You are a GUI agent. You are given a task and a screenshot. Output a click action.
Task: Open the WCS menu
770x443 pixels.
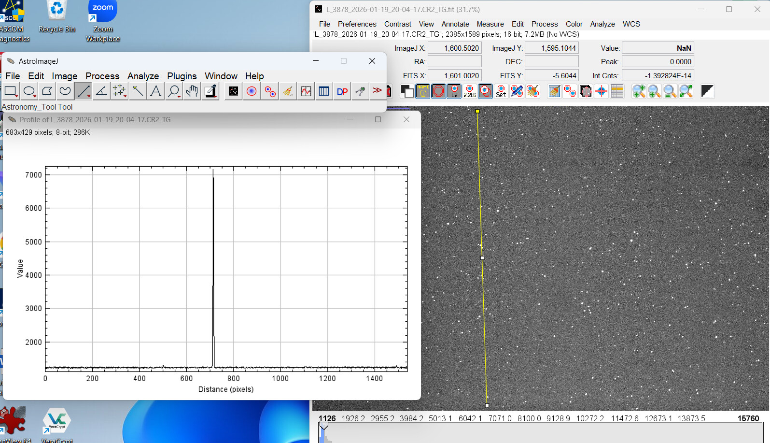click(x=631, y=24)
